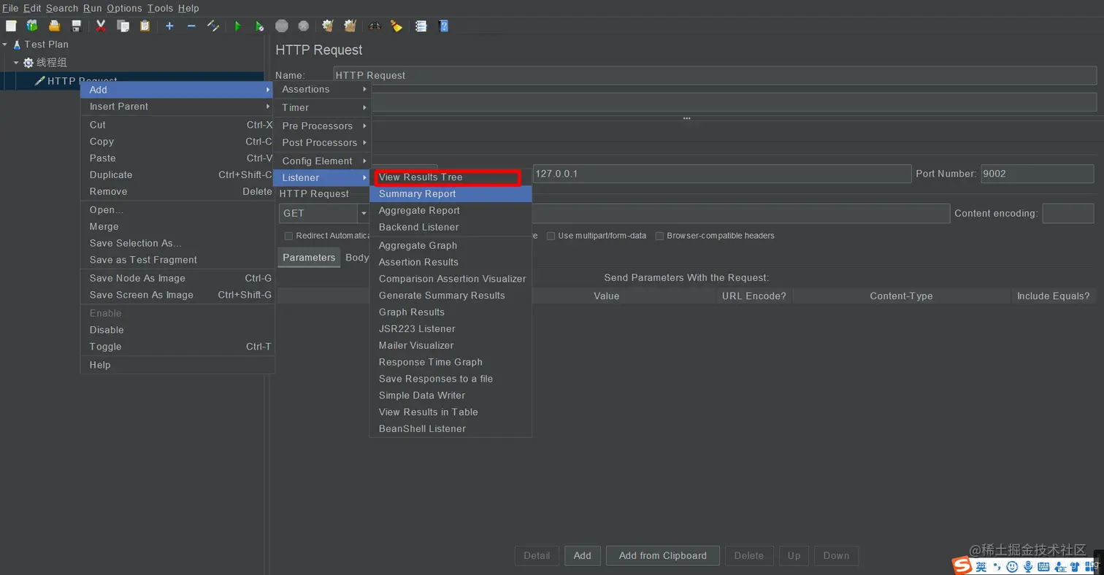This screenshot has width=1104, height=575.
Task: Open the Templates toolbar icon
Action: (x=32, y=26)
